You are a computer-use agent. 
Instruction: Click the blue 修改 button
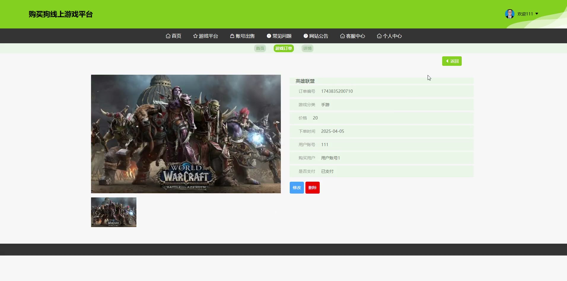[x=297, y=188]
